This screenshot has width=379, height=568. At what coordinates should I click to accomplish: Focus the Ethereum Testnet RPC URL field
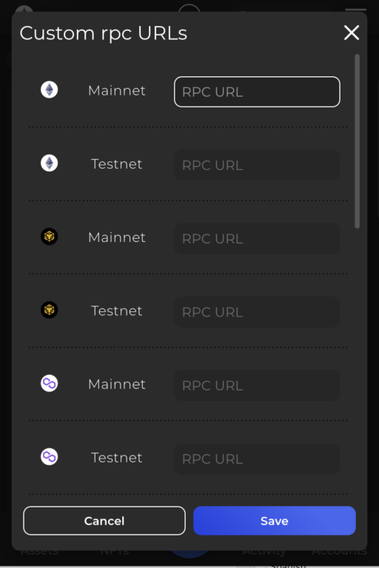[257, 165]
